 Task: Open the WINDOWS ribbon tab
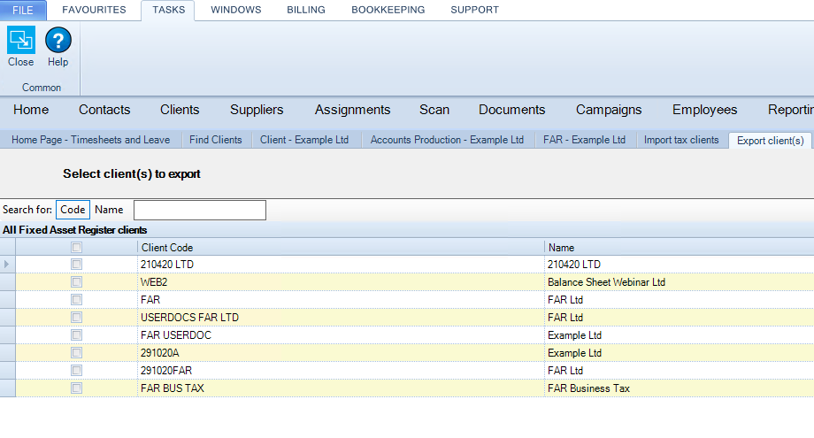235,10
